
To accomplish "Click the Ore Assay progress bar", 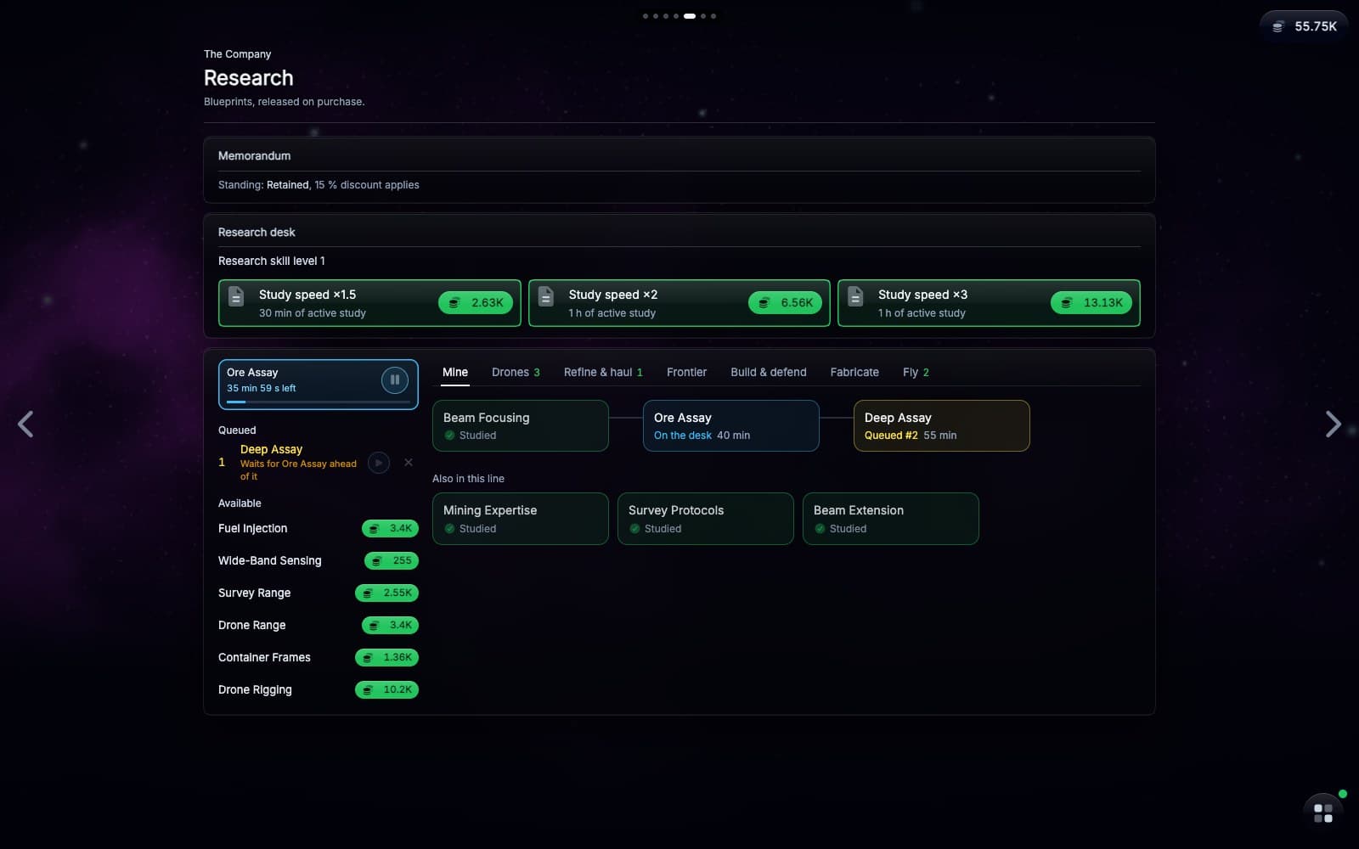I will [319, 402].
